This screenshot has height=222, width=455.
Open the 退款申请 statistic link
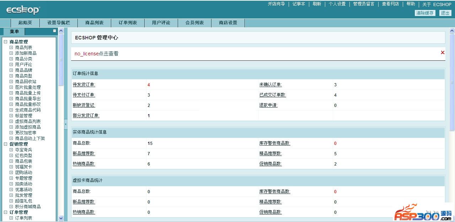268,105
